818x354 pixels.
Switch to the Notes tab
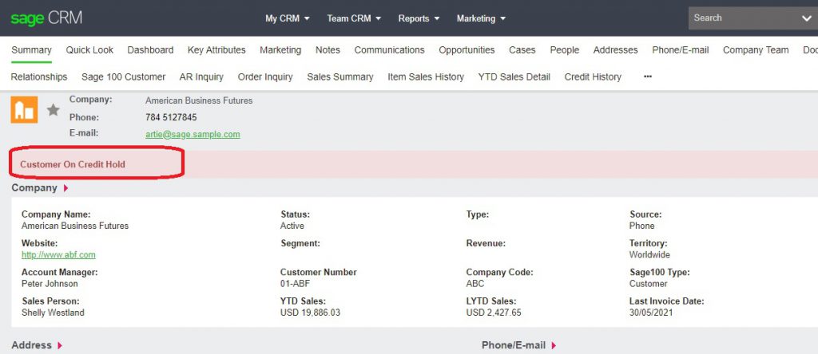[x=328, y=50]
